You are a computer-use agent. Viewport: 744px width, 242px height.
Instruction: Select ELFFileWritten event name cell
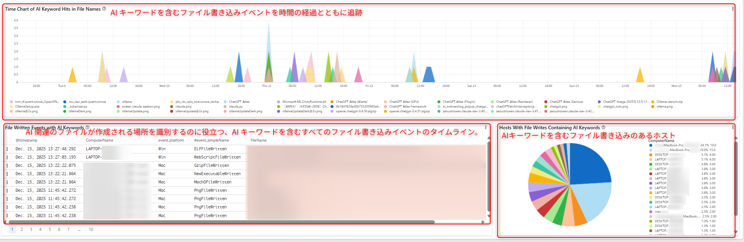[210, 149]
